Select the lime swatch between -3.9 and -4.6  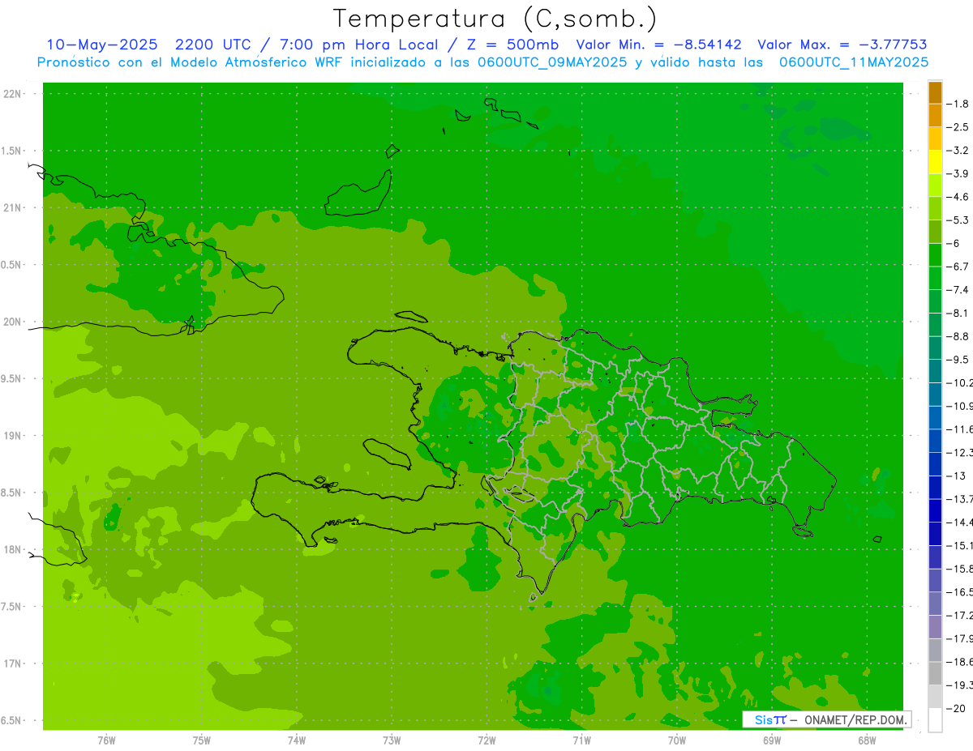[x=935, y=185]
